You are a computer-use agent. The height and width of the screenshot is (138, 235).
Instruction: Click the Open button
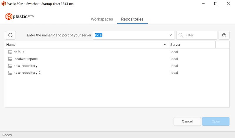(216, 121)
